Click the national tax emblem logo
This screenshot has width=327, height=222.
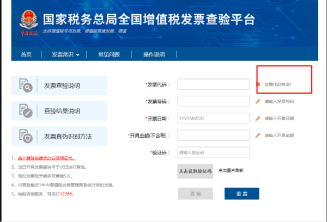tap(29, 23)
